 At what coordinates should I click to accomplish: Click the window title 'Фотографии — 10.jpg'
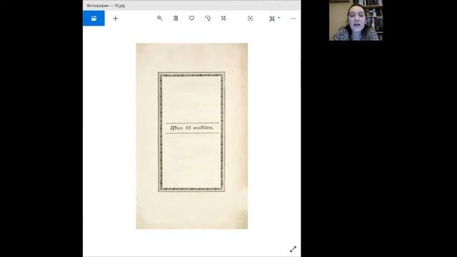tap(106, 6)
